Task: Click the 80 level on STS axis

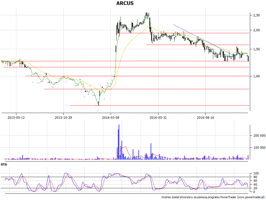Action: coord(255,177)
